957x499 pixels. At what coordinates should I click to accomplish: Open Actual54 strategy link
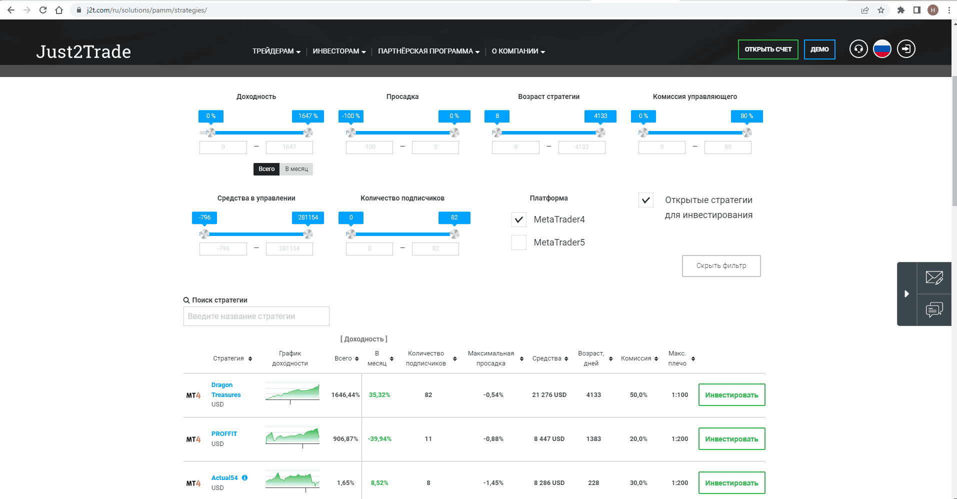click(x=224, y=478)
